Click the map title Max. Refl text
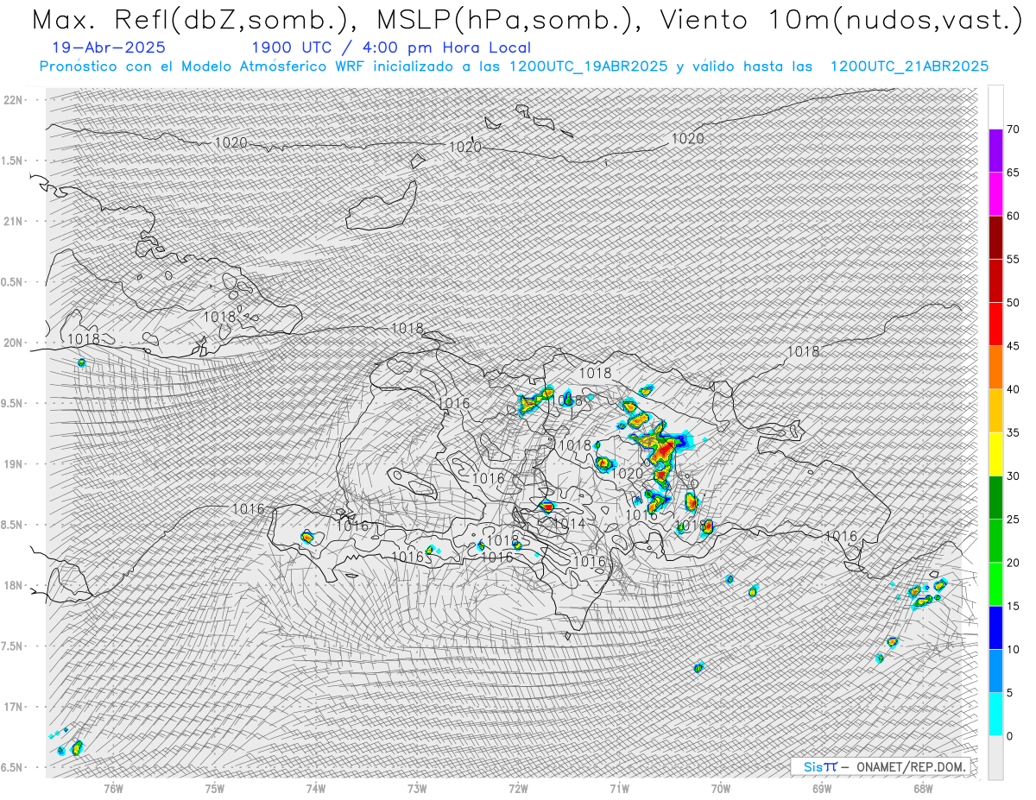The image size is (1036, 800). coord(527,21)
